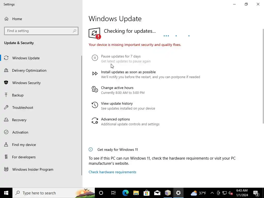Click the Advanced options gear-sync icon
This screenshot has width=264, height=198.
point(95,121)
